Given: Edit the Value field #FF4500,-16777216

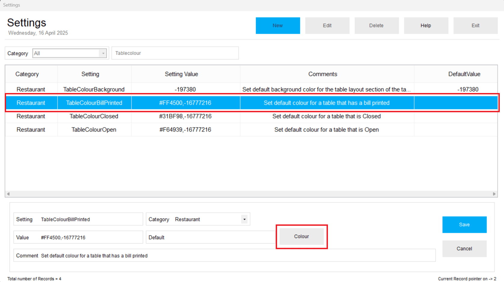Looking at the screenshot, I should (x=78, y=237).
